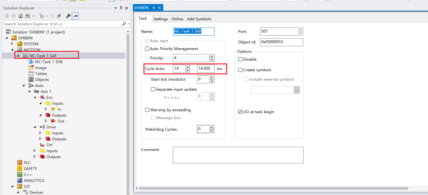Click the Collapse All icon in Solution Explorer
Viewport: 428px width, 195px height.
(x=59, y=16)
